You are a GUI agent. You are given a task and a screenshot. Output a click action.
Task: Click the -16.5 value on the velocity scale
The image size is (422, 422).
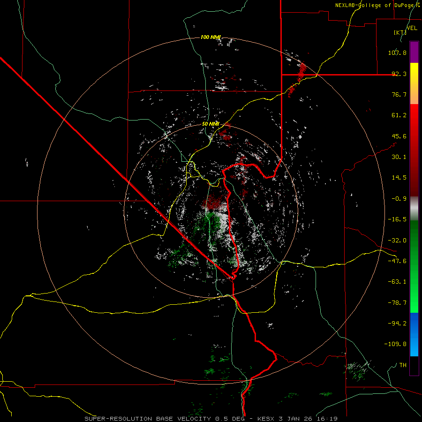tap(397, 219)
